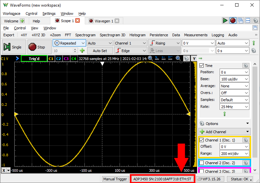Toggle the C1 channel indicator

pos(51,59)
